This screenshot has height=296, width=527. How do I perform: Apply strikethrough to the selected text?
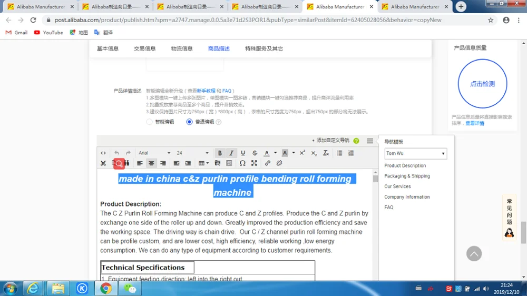pos(255,153)
